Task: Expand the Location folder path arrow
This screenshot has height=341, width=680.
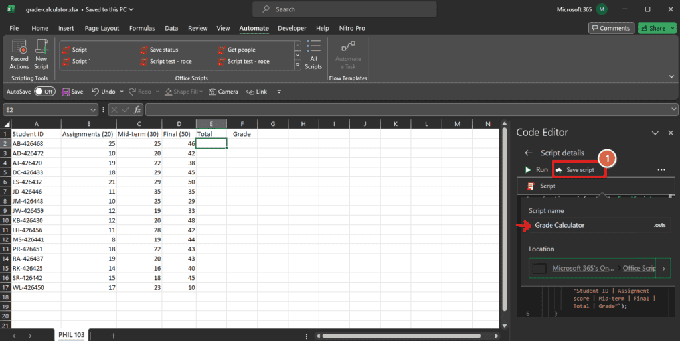Action: [x=663, y=269]
